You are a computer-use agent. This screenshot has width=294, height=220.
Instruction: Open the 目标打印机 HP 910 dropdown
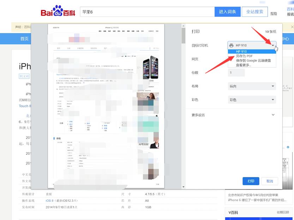click(x=252, y=45)
